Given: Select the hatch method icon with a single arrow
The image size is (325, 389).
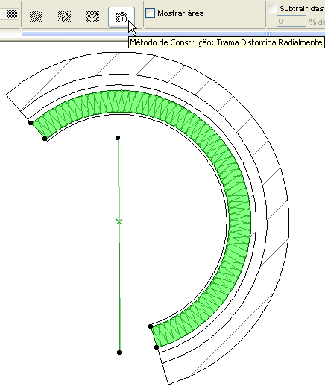Looking at the screenshot, I should click(64, 16).
